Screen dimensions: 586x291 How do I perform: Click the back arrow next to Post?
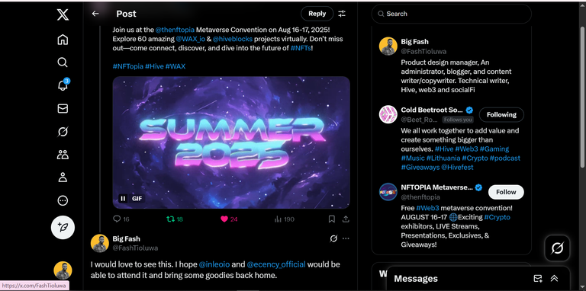pos(95,14)
